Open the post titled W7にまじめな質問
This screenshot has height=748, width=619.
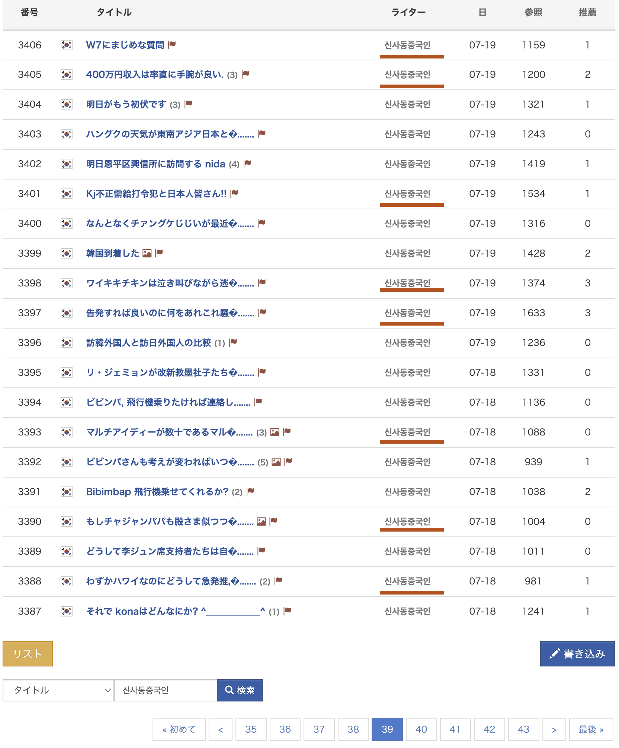coord(125,45)
